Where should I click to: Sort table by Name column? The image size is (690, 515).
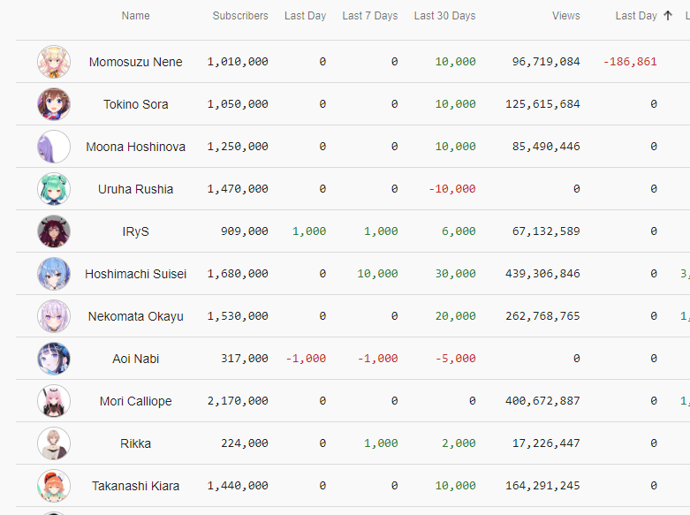tap(135, 16)
